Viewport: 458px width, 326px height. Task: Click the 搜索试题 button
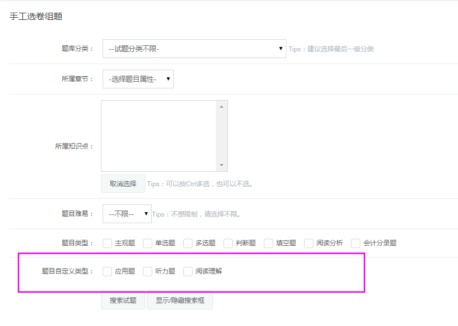(123, 301)
